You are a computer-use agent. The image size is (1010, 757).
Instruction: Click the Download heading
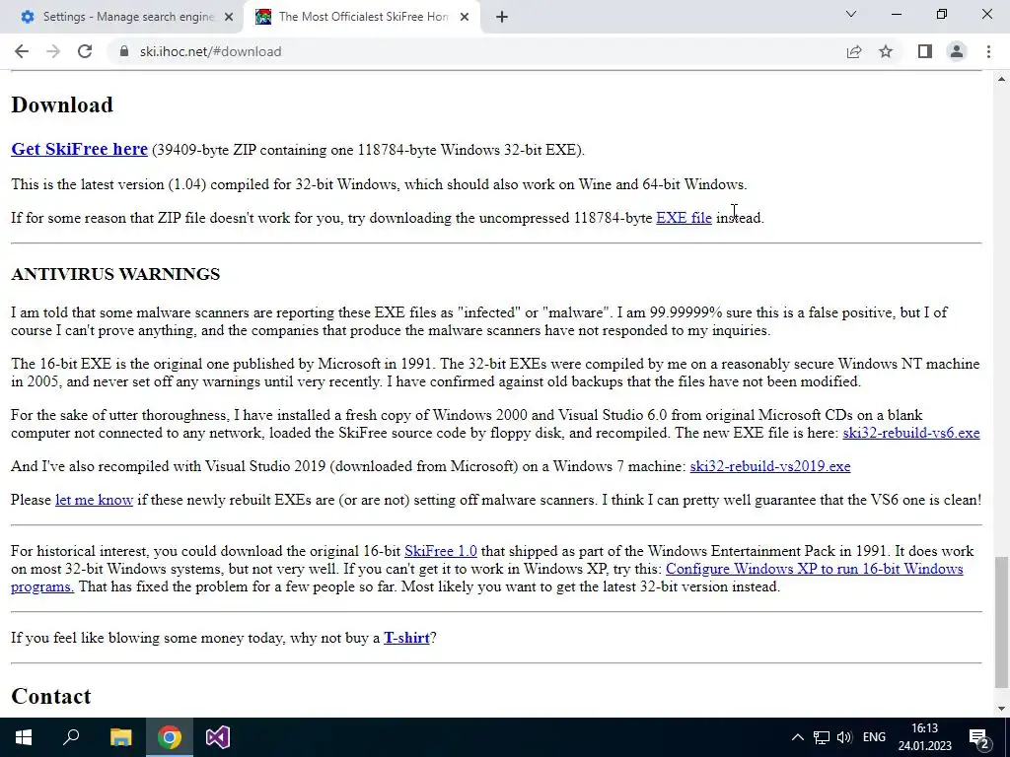62,104
